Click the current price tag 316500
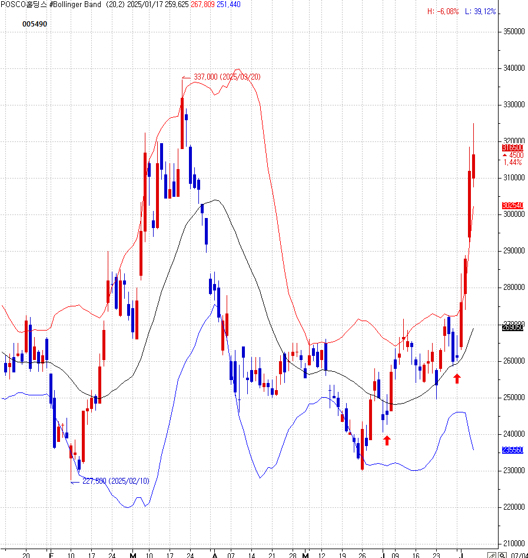Viewport: 528px width, 558px height. [x=513, y=148]
